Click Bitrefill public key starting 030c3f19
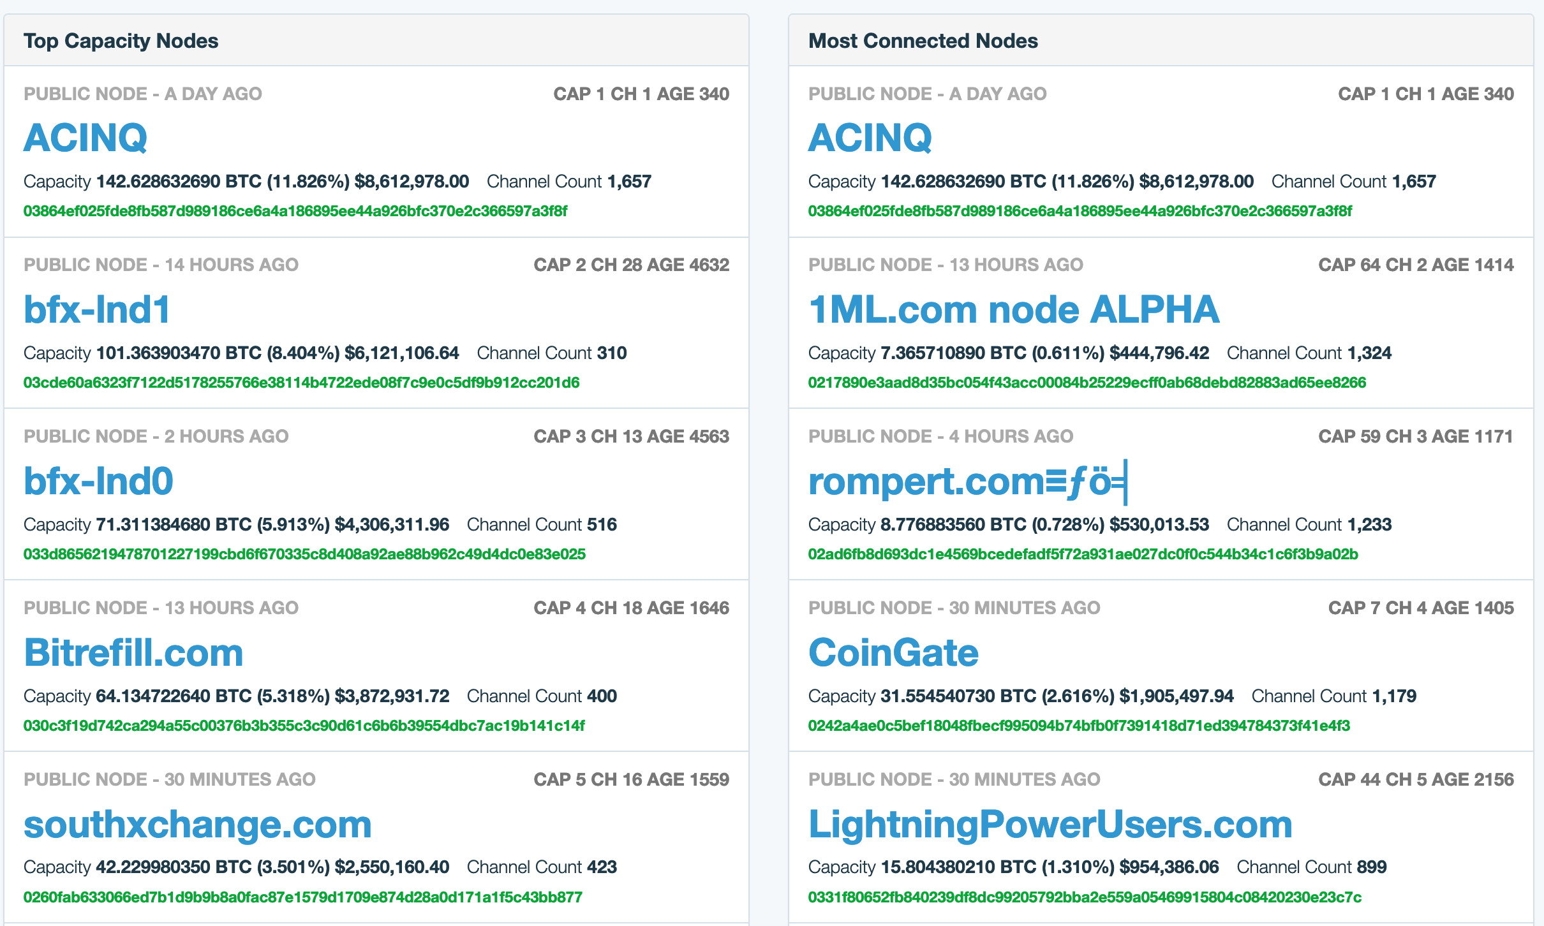This screenshot has width=1544, height=926. pyautogui.click(x=304, y=726)
